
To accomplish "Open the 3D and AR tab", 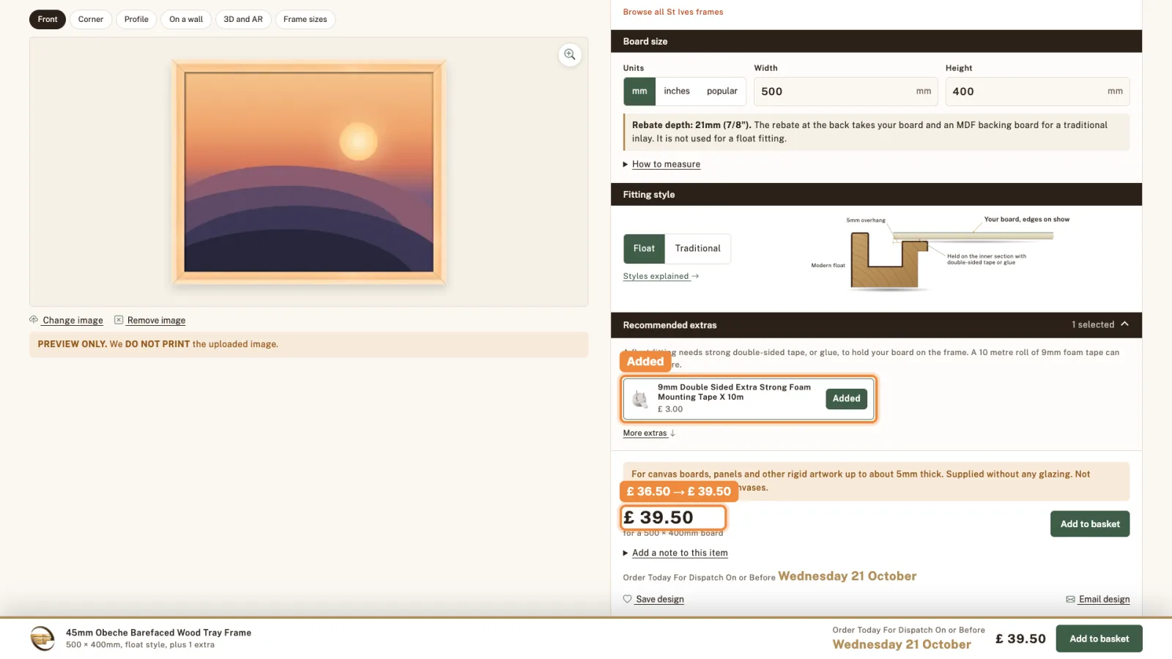I will (243, 20).
